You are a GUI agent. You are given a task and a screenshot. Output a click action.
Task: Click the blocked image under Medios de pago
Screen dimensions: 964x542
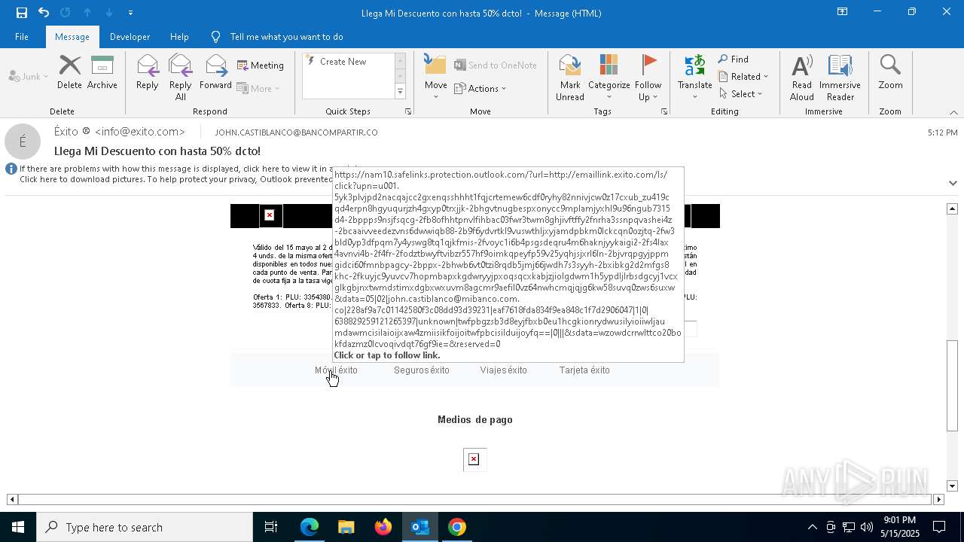pyautogui.click(x=474, y=459)
